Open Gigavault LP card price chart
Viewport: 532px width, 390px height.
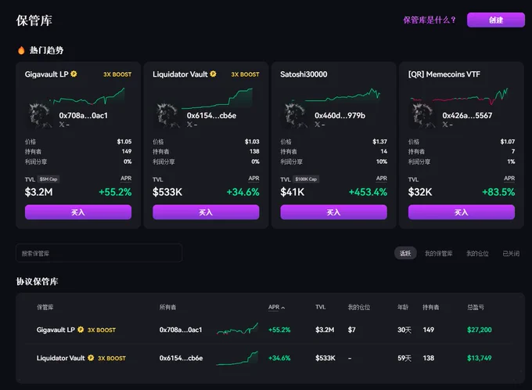(x=87, y=96)
